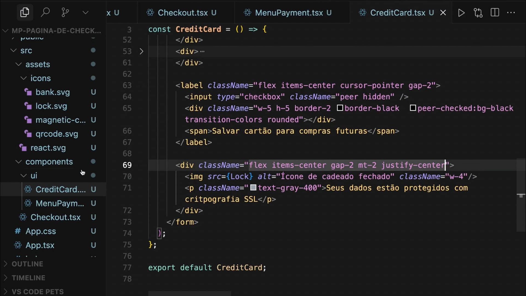Click the Open Changes compare icon
Image resolution: width=526 pixels, height=296 pixels.
click(478, 13)
